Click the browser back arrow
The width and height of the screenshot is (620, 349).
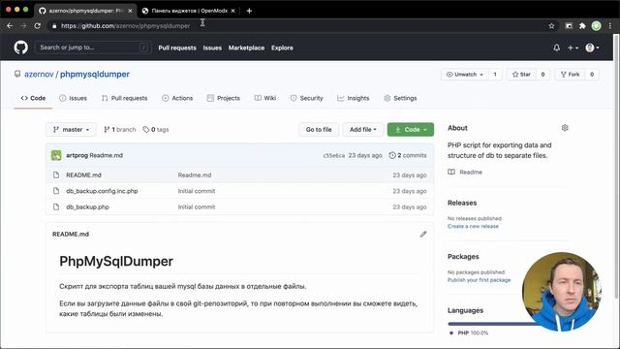click(x=10, y=26)
